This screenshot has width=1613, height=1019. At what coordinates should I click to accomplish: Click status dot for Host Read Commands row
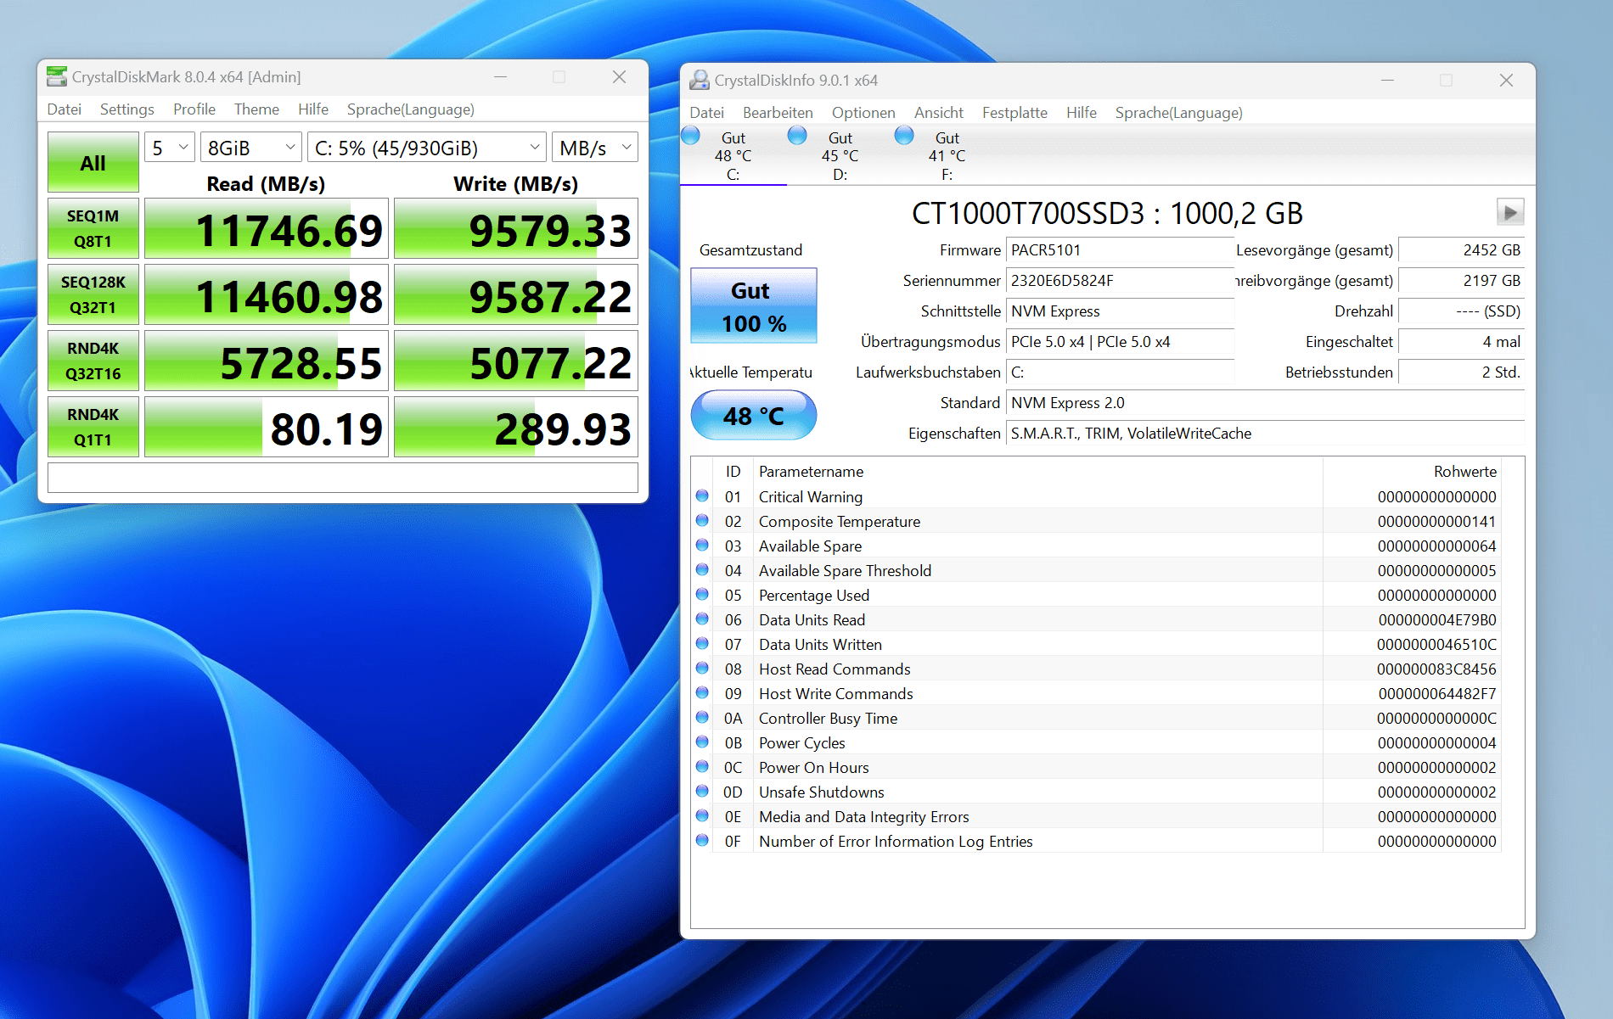click(702, 668)
